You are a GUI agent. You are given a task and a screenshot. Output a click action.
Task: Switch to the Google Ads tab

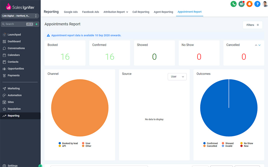click(71, 12)
